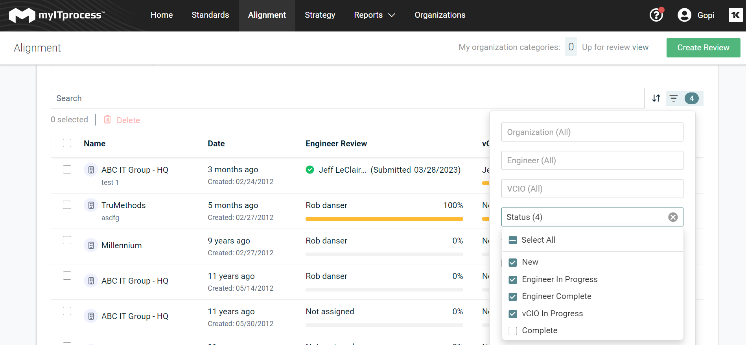Screen dimensions: 746x345
Task: Sort by the Date column header
Action: pos(216,144)
